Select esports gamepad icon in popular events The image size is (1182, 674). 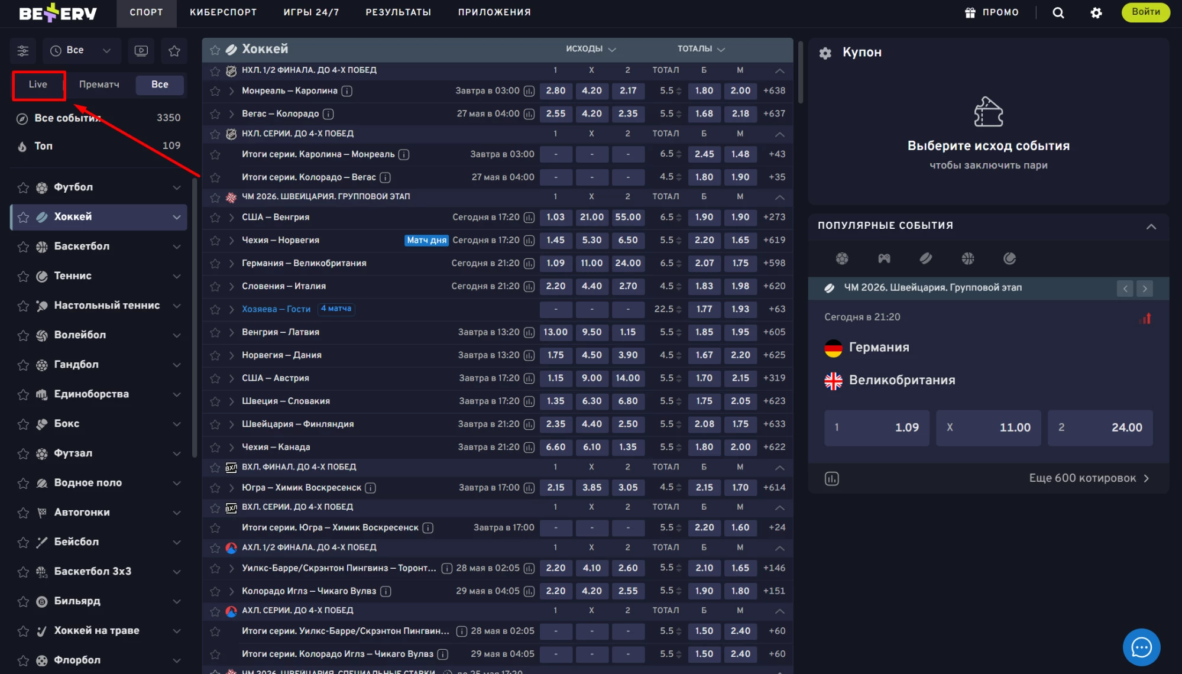pyautogui.click(x=884, y=258)
